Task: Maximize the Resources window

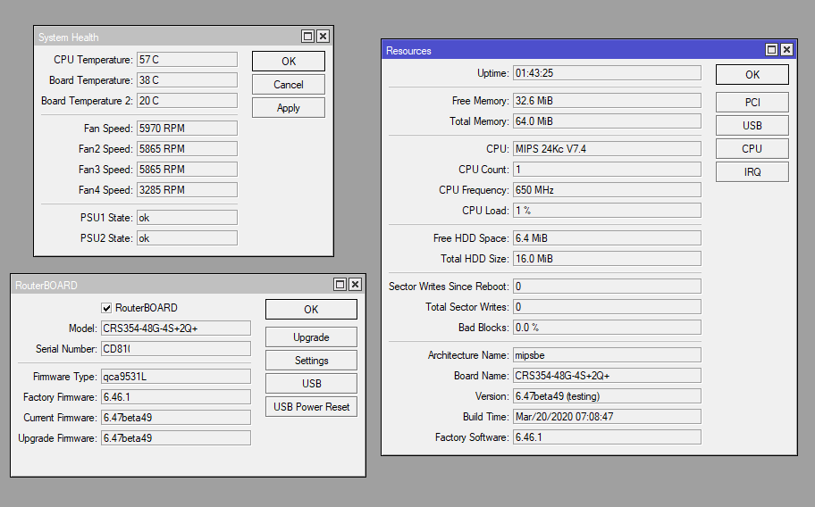Action: point(772,51)
